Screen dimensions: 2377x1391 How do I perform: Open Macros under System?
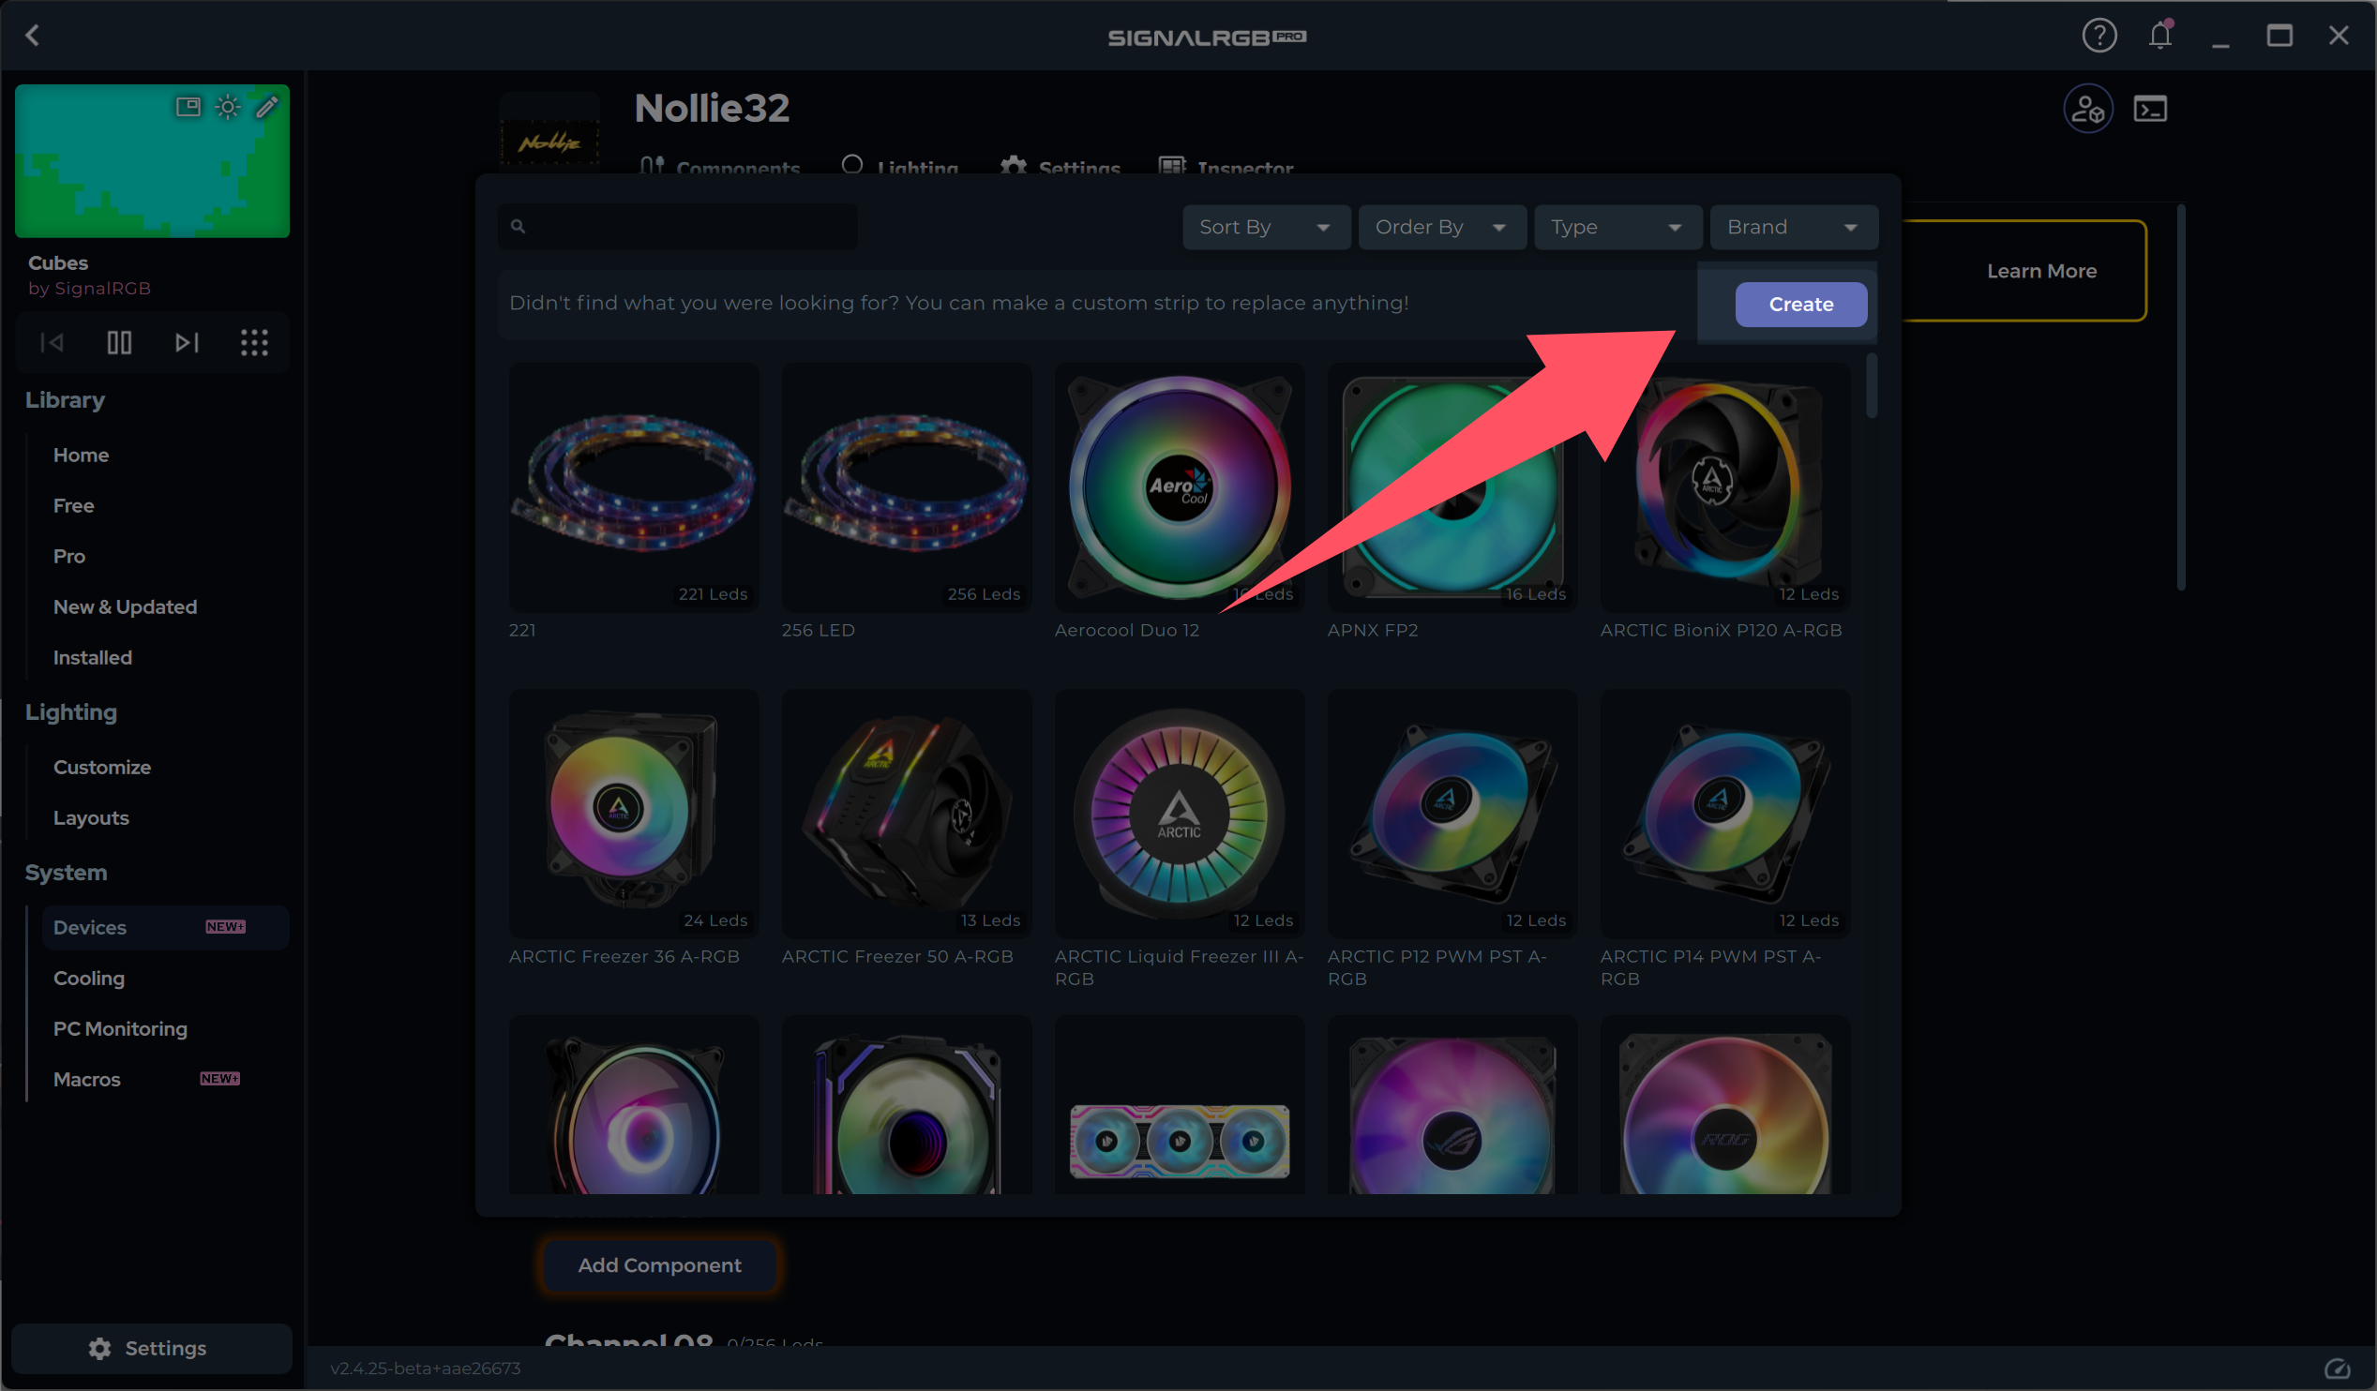[87, 1080]
